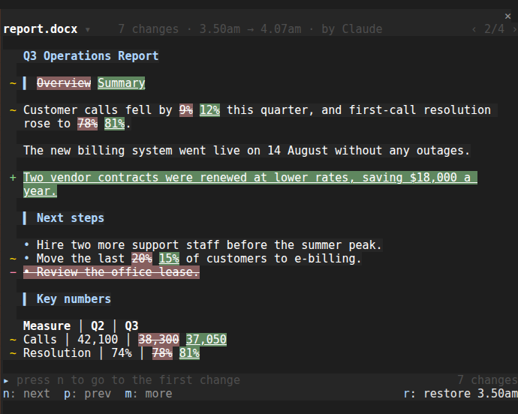Select the 'Q3 Operations Report' title
Viewport: 518px width, 414px height.
click(x=91, y=55)
